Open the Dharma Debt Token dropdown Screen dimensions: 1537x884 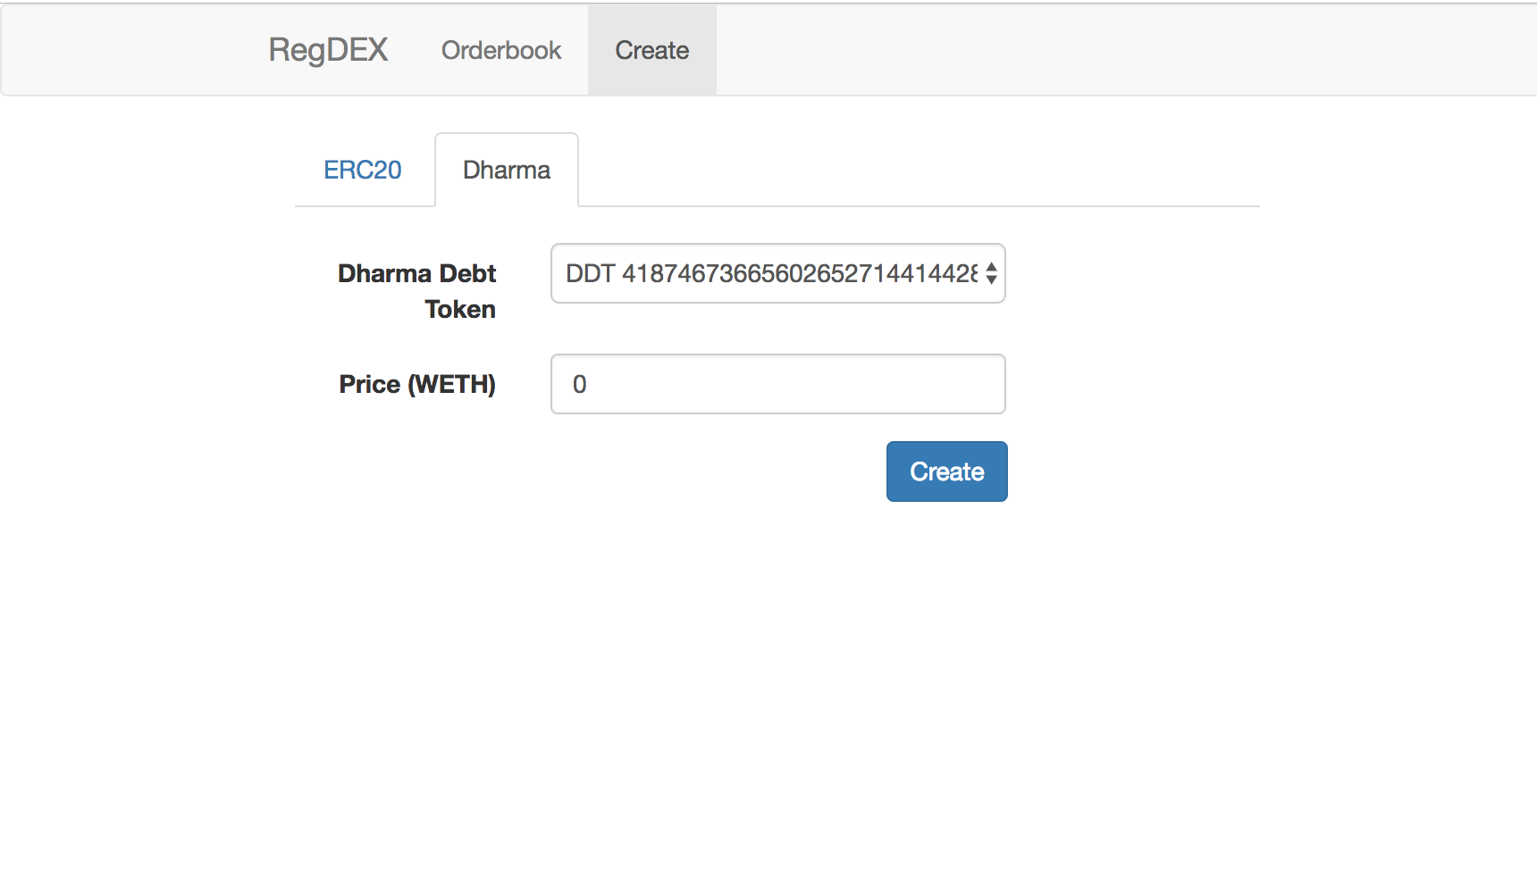point(778,273)
